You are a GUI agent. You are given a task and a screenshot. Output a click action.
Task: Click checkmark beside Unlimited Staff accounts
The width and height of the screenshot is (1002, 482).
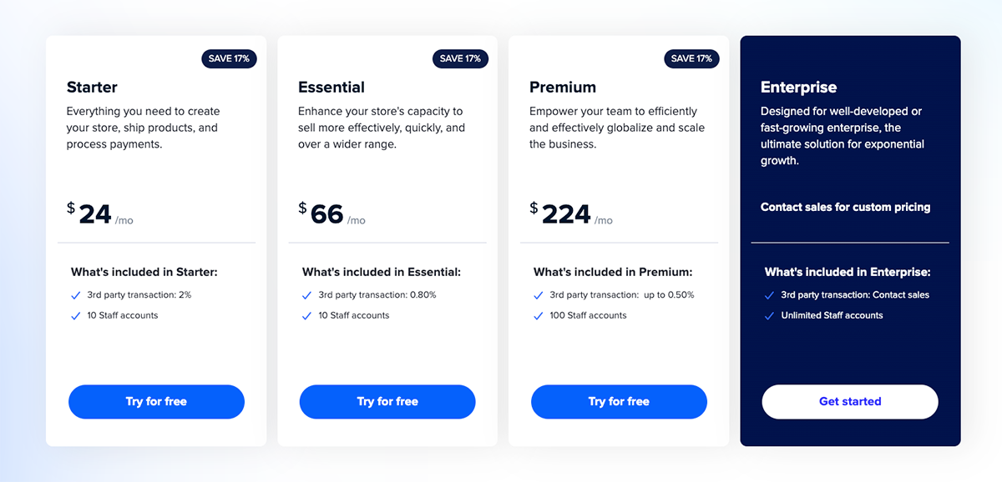point(769,316)
